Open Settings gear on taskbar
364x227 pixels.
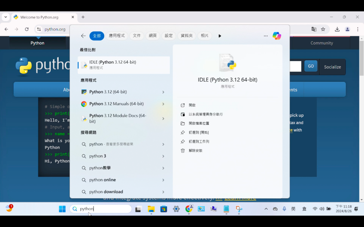click(176, 209)
